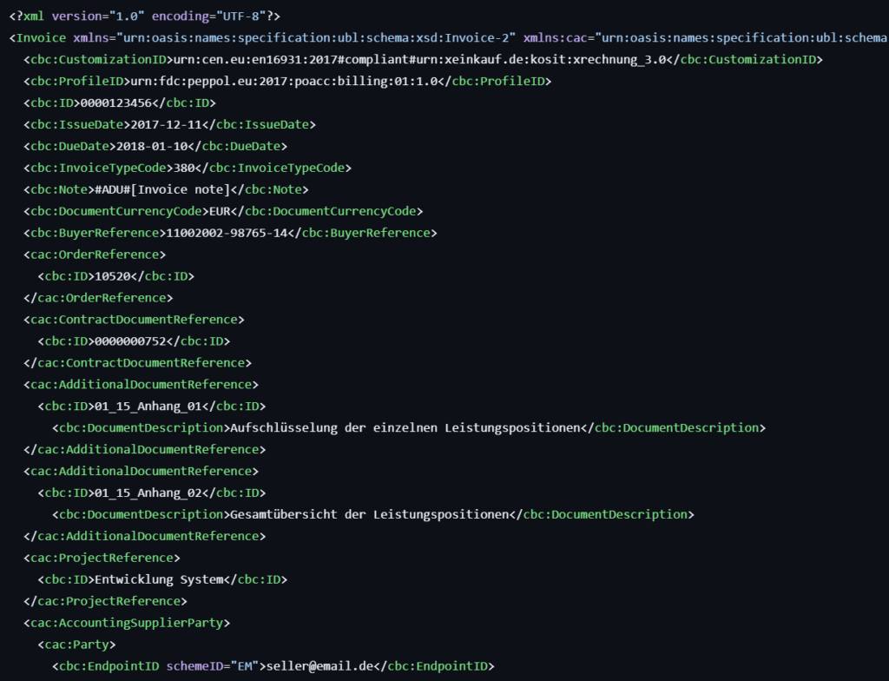The height and width of the screenshot is (681, 889).
Task: Click the DueDate value 2018-01-10
Action: click(x=146, y=147)
